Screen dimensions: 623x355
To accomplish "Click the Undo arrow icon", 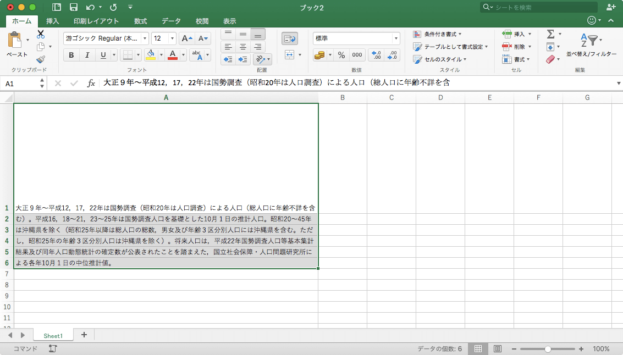I will click(x=91, y=7).
